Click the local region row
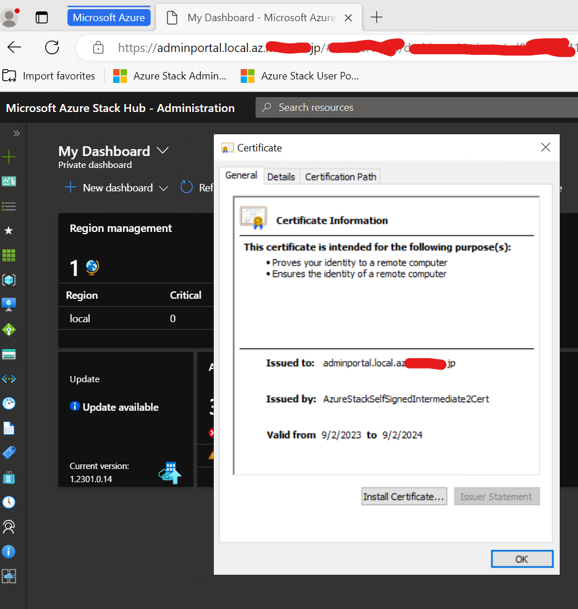This screenshot has width=578, height=609. point(135,318)
